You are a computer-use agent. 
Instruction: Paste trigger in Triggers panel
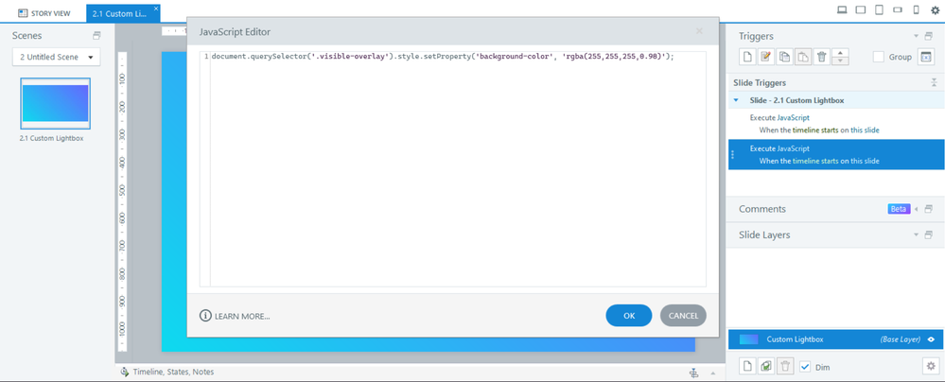[803, 57]
